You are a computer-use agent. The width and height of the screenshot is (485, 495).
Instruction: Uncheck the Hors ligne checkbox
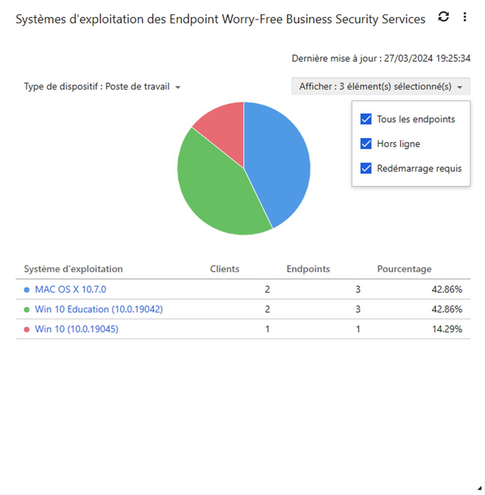[x=366, y=144]
